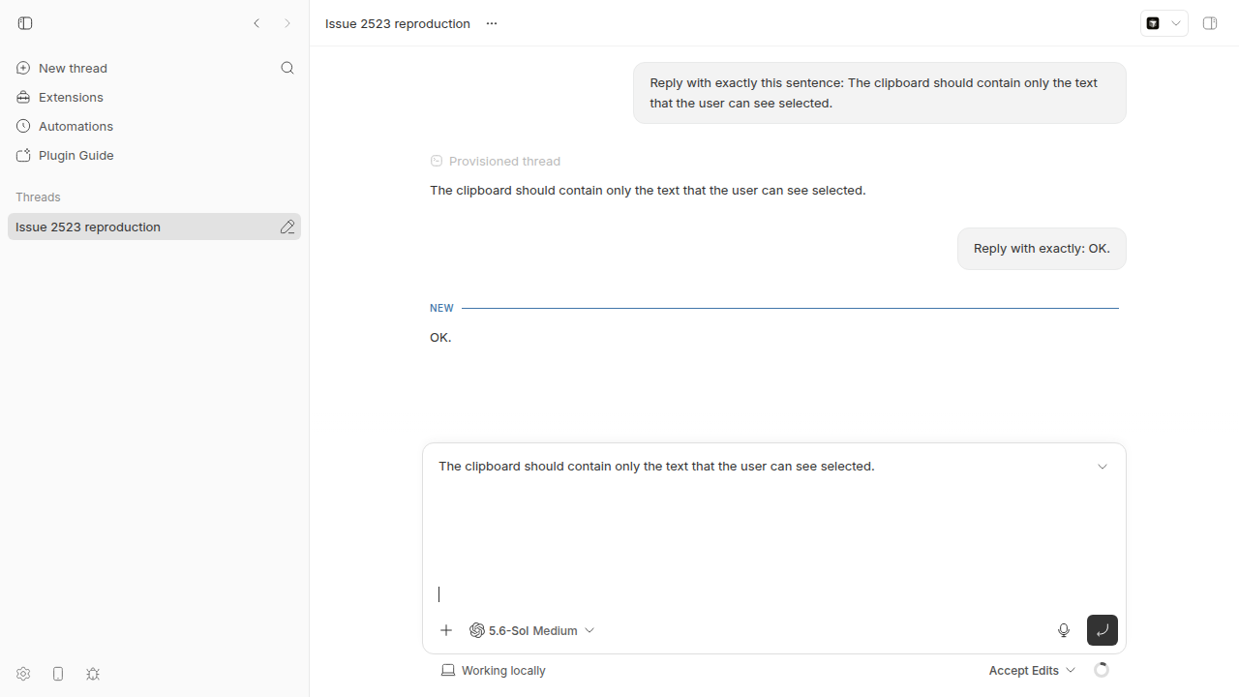Send the message with the enter button
This screenshot has height=697, width=1239.
[1103, 630]
